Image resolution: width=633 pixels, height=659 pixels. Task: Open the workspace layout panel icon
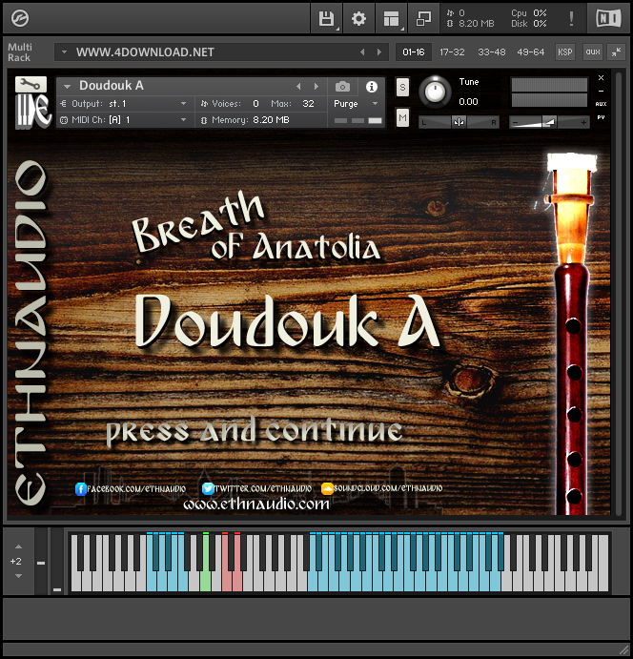pyautogui.click(x=391, y=18)
